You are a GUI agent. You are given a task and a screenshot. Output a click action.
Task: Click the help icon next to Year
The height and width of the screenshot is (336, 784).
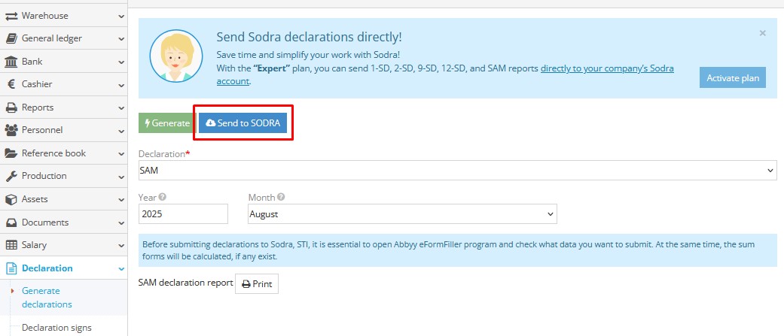click(163, 197)
